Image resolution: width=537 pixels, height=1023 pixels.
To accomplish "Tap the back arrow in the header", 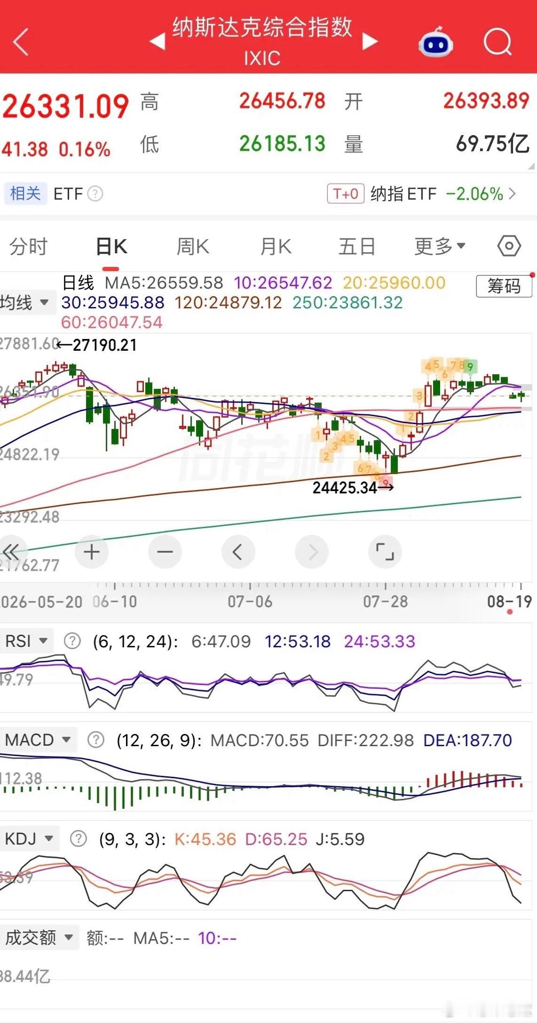I will pyautogui.click(x=21, y=41).
